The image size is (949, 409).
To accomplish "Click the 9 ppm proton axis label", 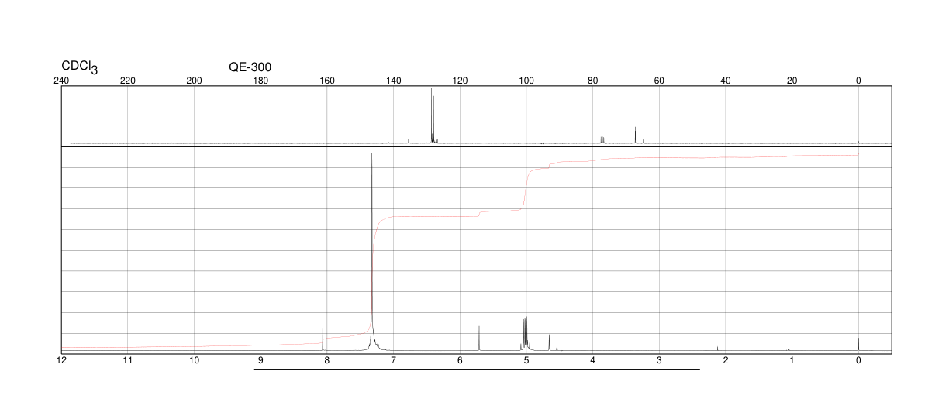I will pos(261,361).
